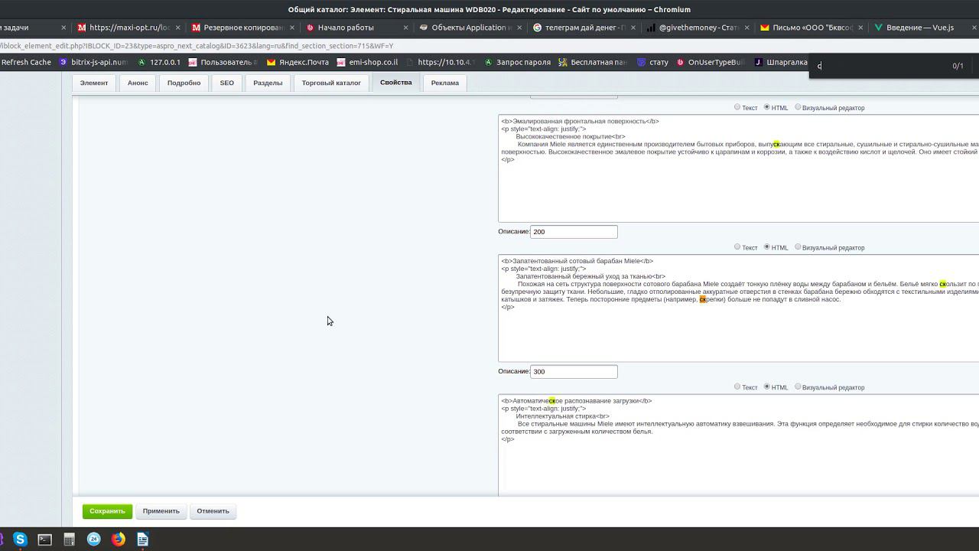Image resolution: width=979 pixels, height=551 pixels.
Task: Click the 'Описание' field containing 200
Action: point(574,232)
